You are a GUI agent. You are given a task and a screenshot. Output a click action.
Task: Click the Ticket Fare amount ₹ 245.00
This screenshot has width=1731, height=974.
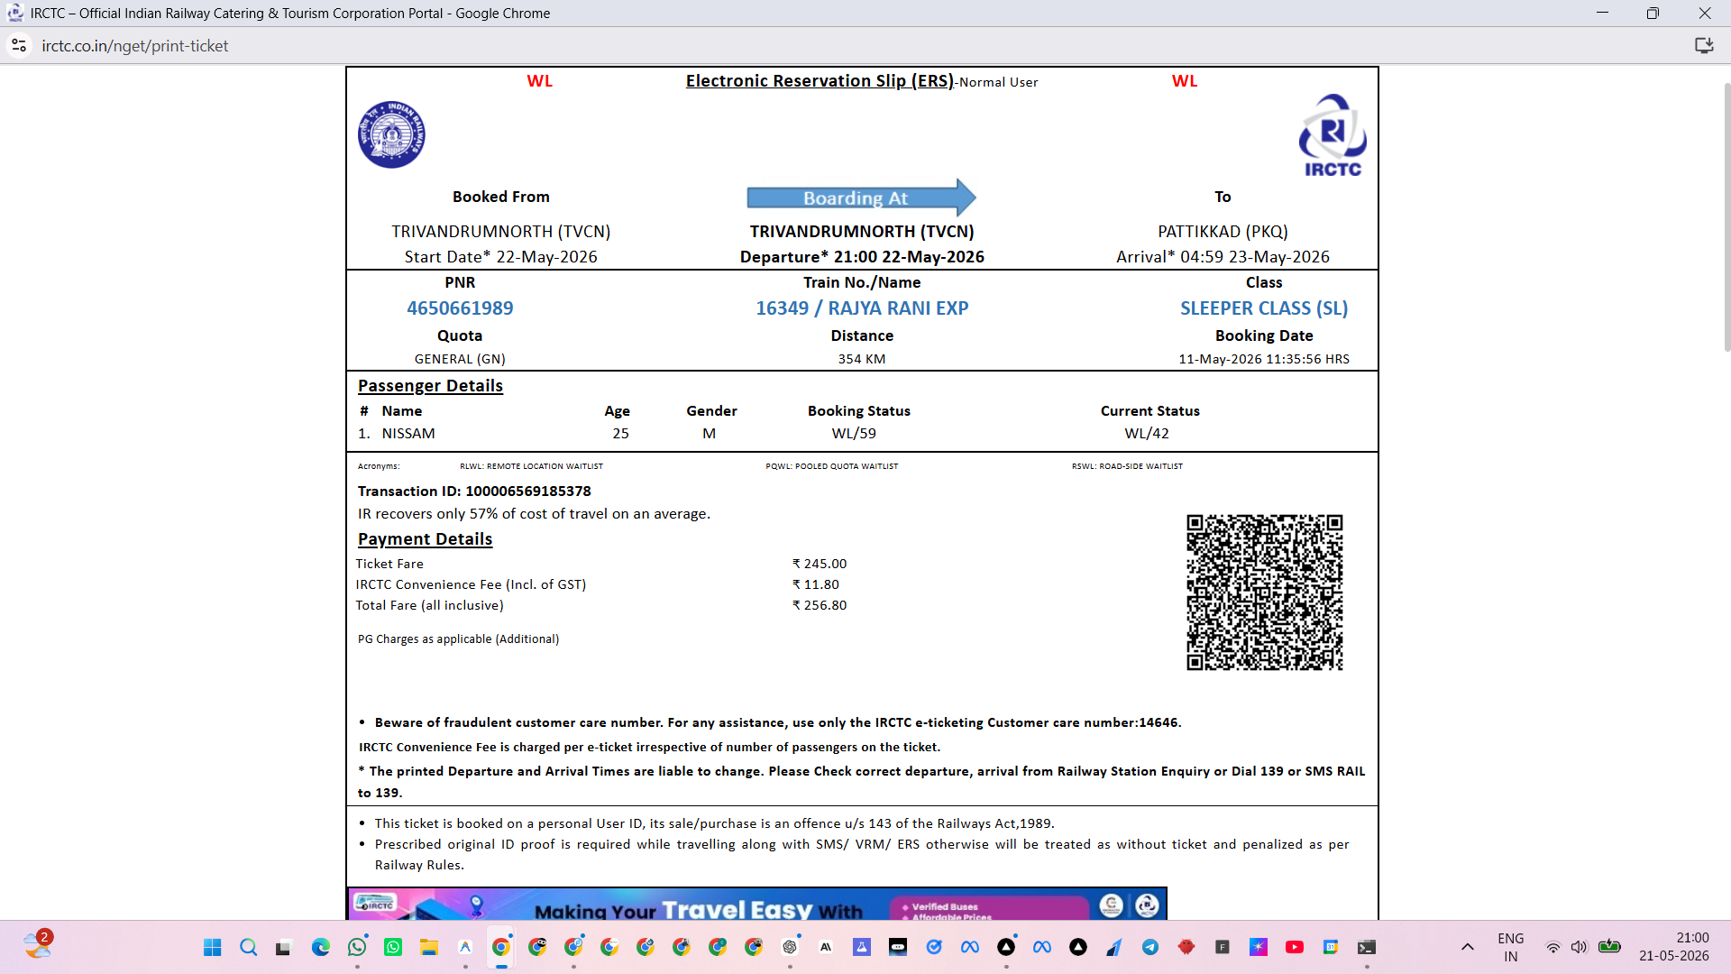[x=820, y=564]
